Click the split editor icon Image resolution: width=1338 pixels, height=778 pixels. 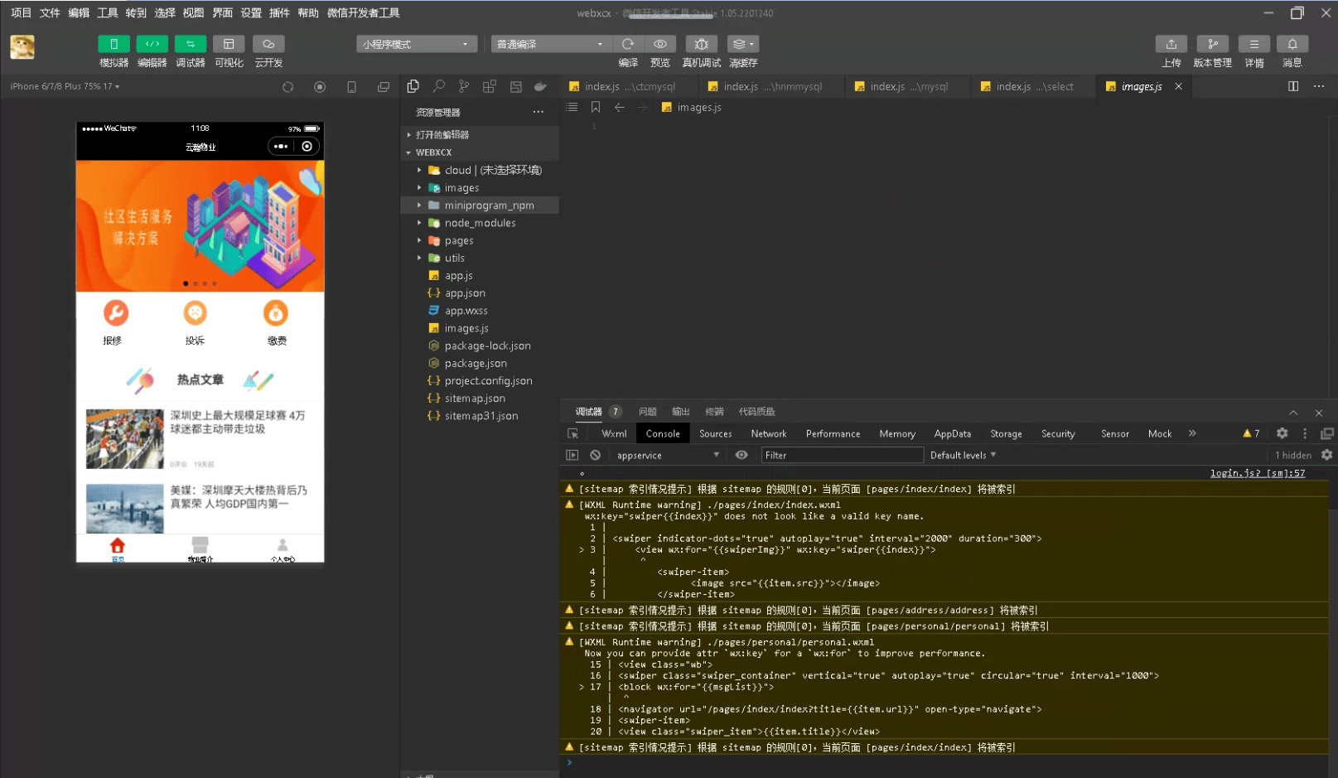1293,86
